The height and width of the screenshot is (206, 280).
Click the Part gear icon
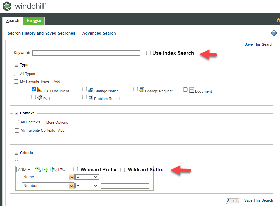coord(40,97)
